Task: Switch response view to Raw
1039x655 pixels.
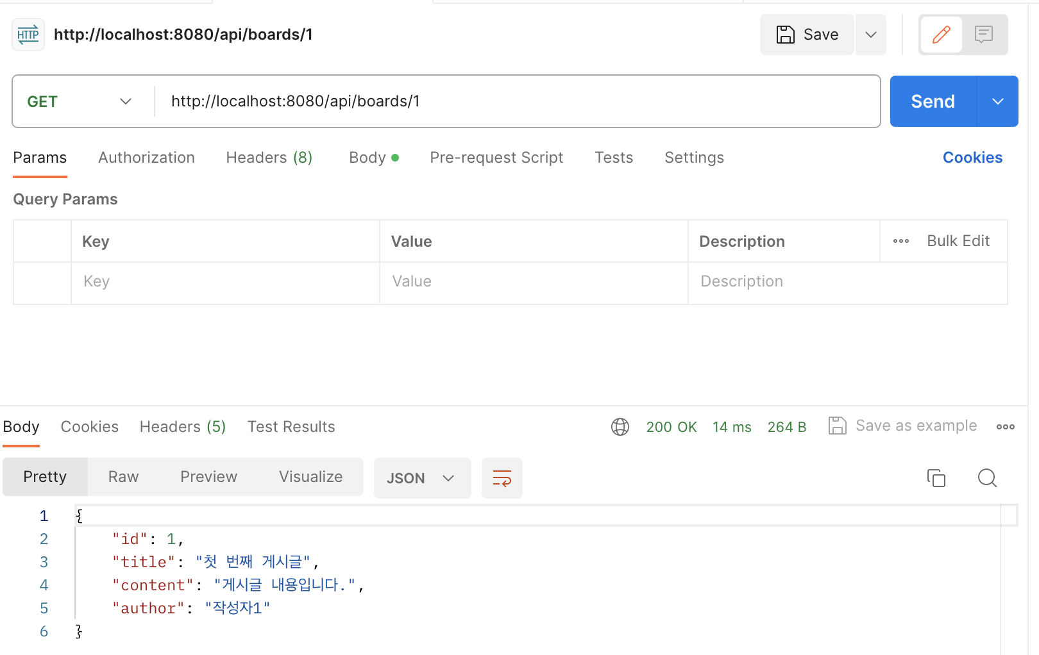Action: pos(123,477)
